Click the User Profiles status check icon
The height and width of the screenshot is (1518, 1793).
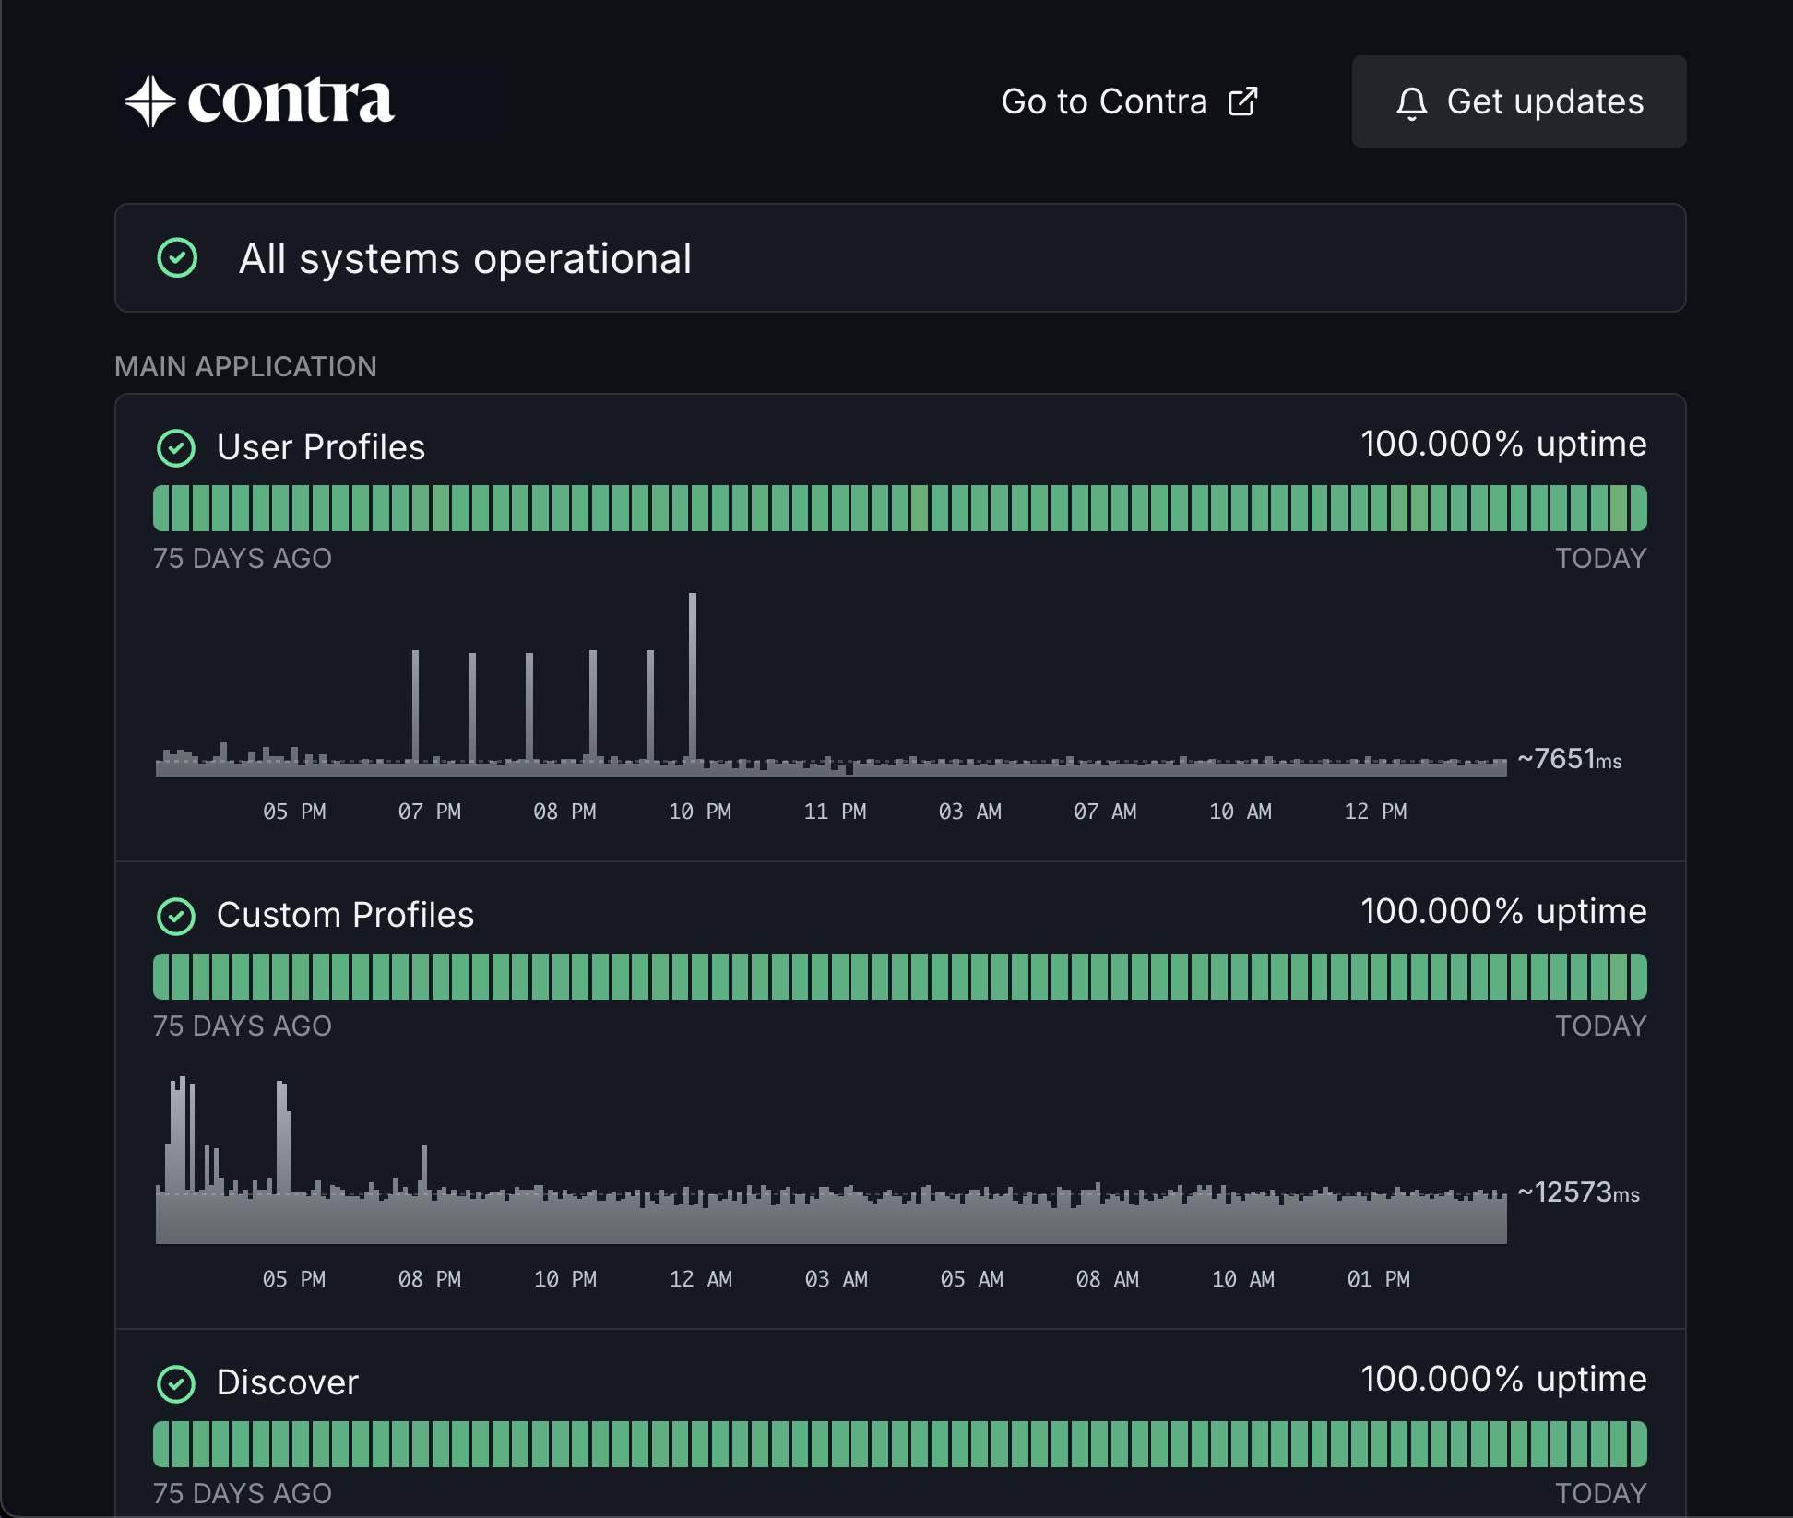tap(176, 448)
